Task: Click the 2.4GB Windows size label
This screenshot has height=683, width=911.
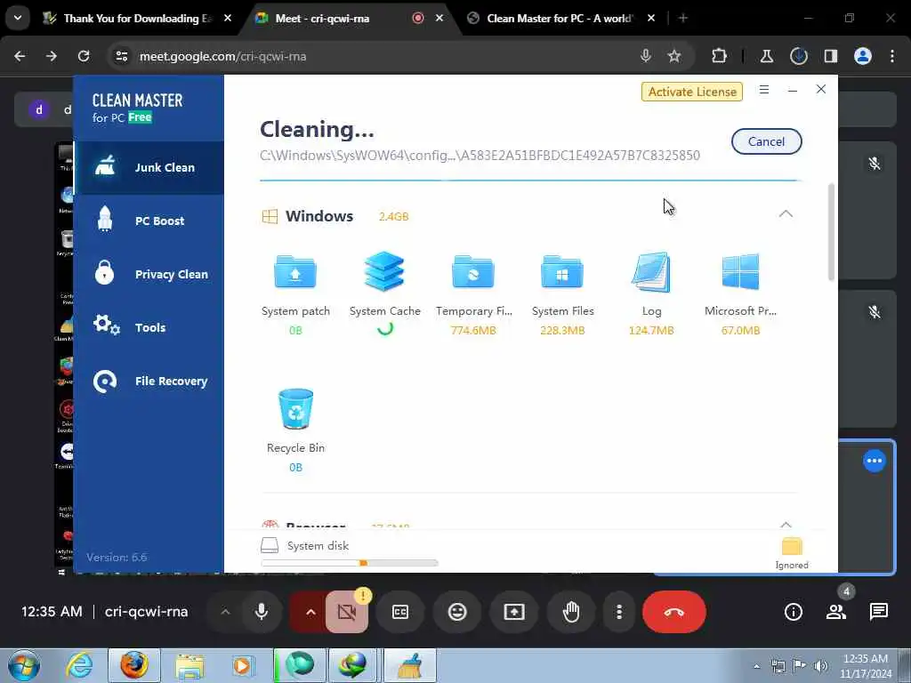Action: [x=394, y=217]
